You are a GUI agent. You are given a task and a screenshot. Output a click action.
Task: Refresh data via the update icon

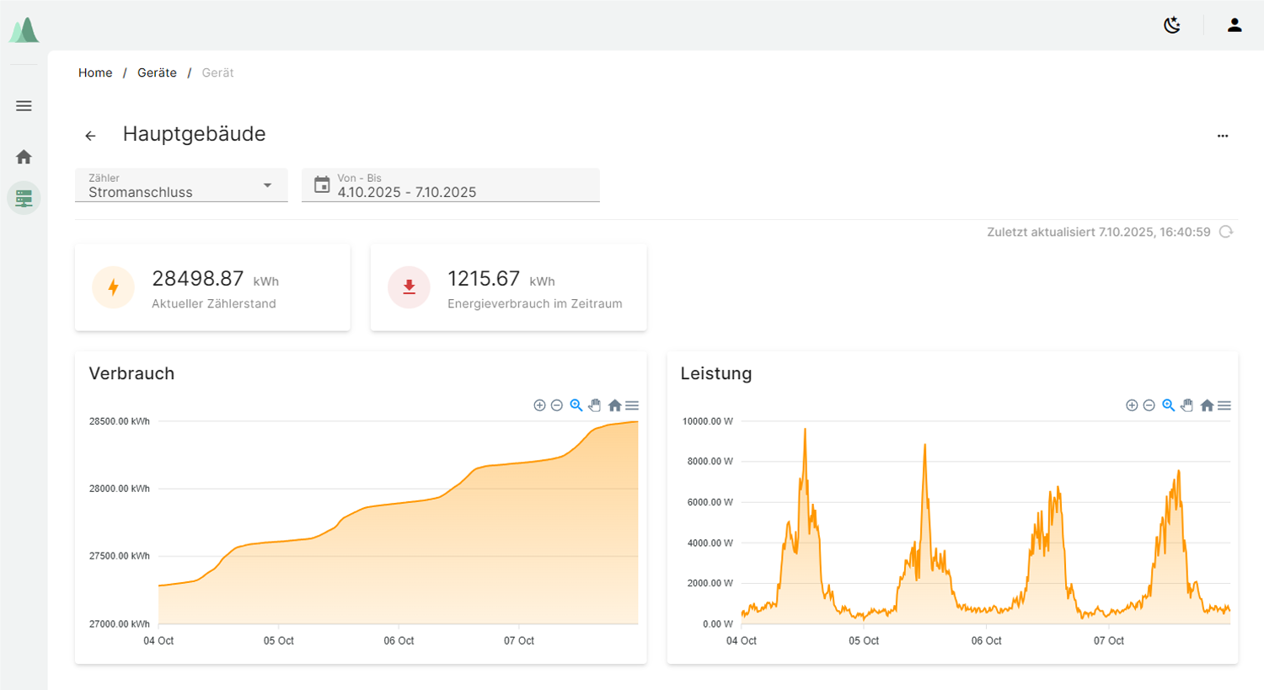pyautogui.click(x=1226, y=231)
